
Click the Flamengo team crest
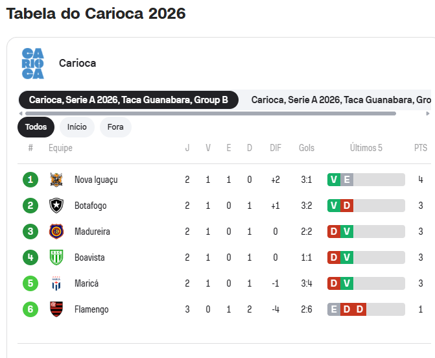[x=56, y=309]
